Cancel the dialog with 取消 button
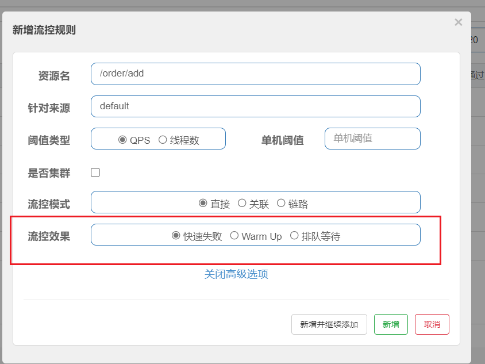Screen dimensions: 485x364 (432, 324)
